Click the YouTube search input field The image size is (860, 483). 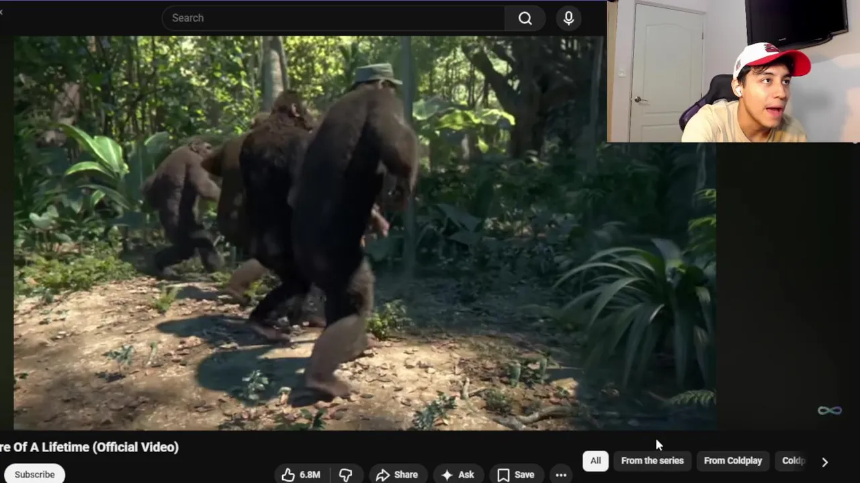(x=333, y=18)
